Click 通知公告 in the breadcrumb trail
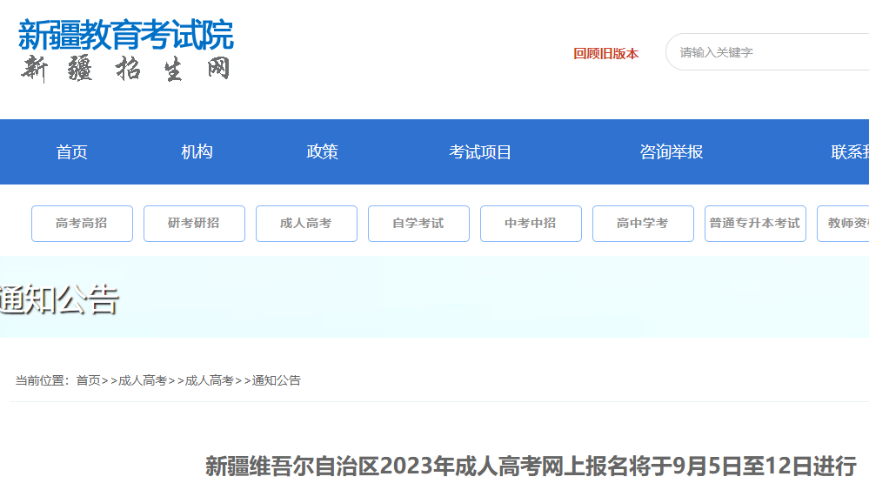The height and width of the screenshot is (490, 869). (x=276, y=381)
